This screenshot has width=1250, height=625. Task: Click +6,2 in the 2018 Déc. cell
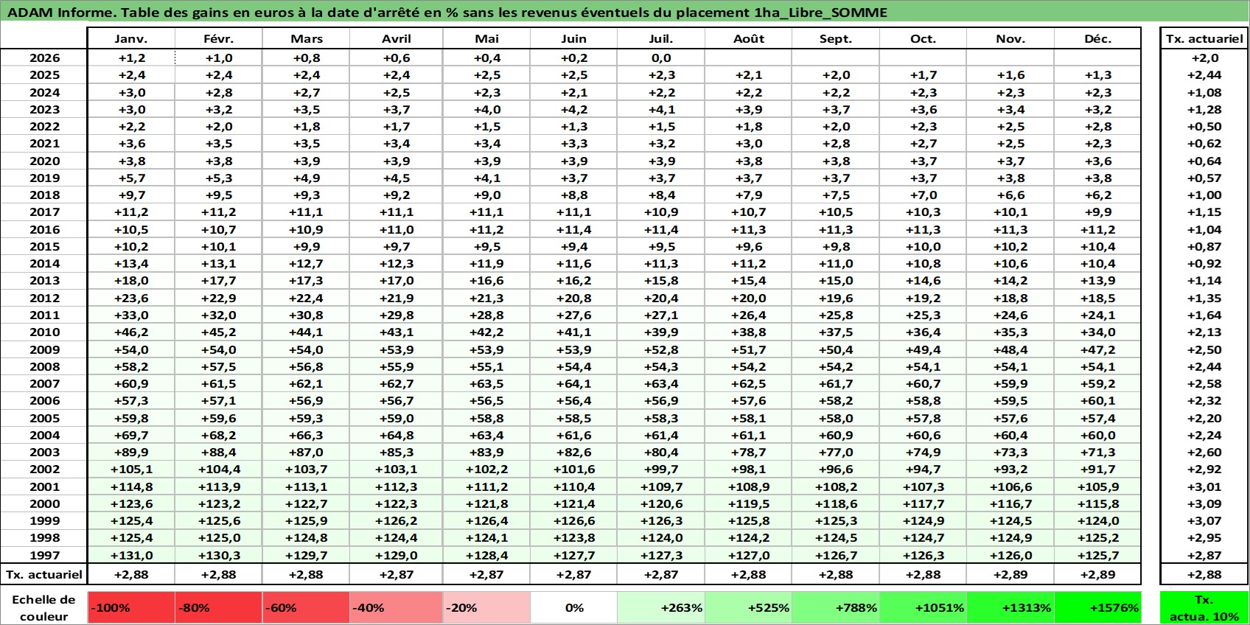click(x=1098, y=195)
